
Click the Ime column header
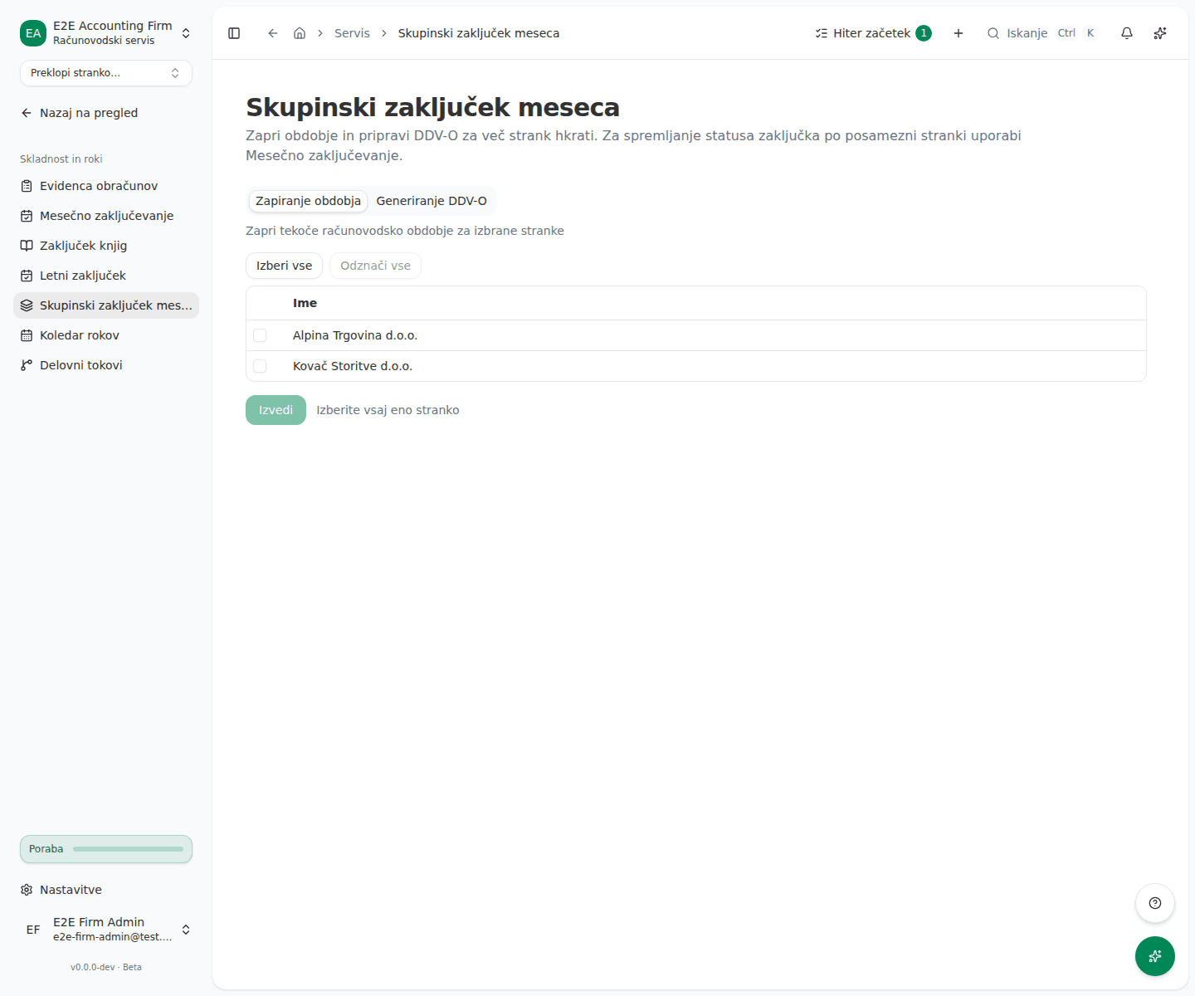tap(305, 303)
